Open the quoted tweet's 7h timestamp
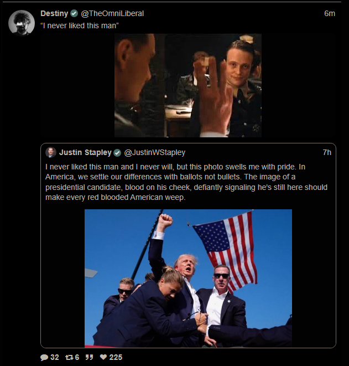This screenshot has height=366, width=349. click(327, 152)
